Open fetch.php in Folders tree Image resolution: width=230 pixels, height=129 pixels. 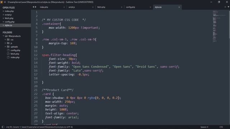15,54
